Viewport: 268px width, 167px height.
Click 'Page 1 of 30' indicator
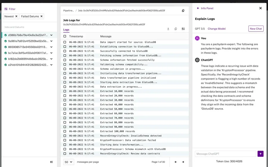[158, 162]
